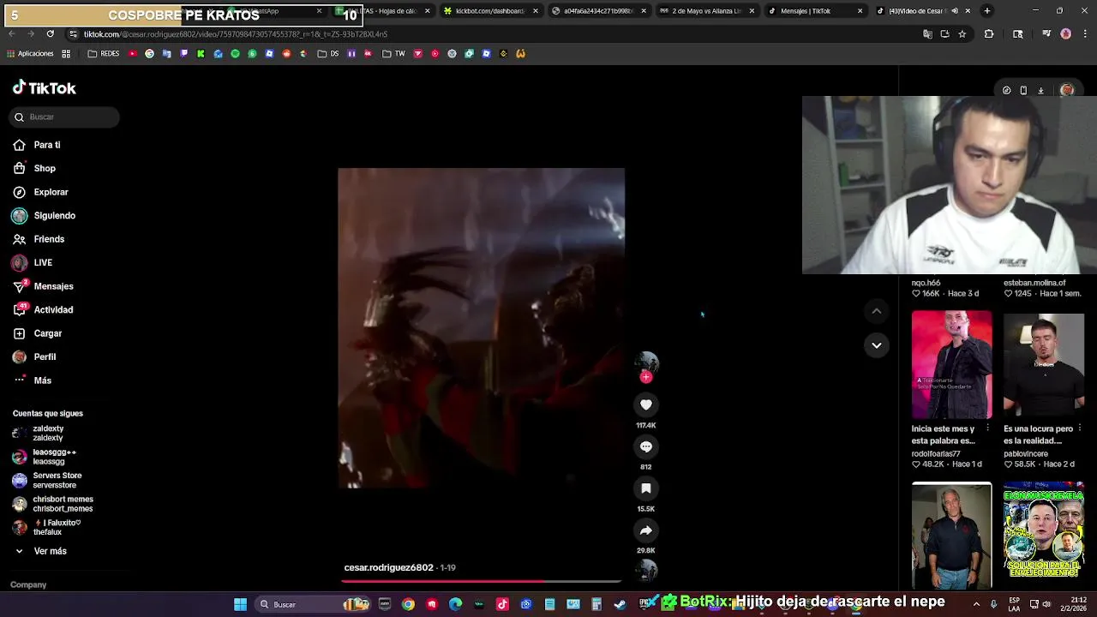Follow creator with red plus button
1097x617 pixels.
coord(646,377)
